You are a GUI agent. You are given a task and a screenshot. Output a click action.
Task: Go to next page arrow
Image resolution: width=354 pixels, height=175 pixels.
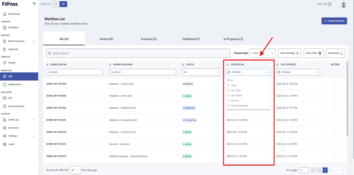(337, 170)
